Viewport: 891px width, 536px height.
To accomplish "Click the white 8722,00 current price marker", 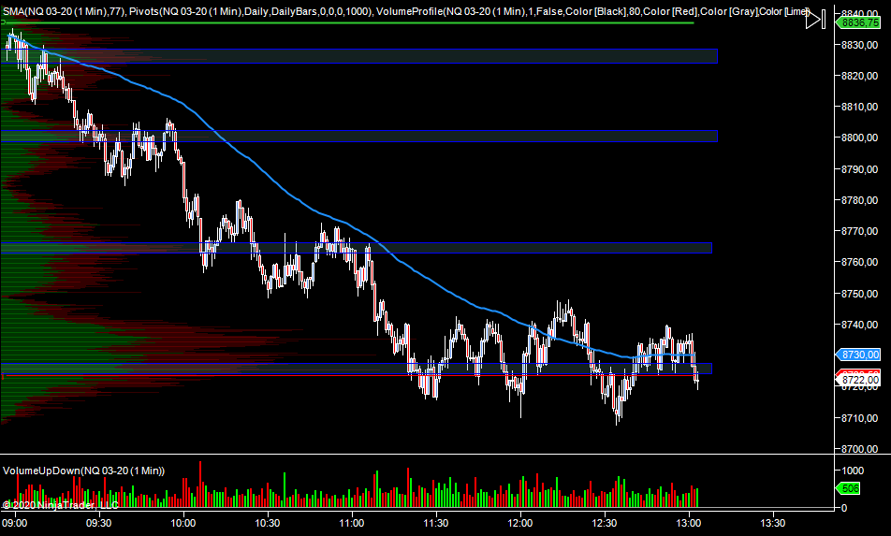I will [859, 380].
